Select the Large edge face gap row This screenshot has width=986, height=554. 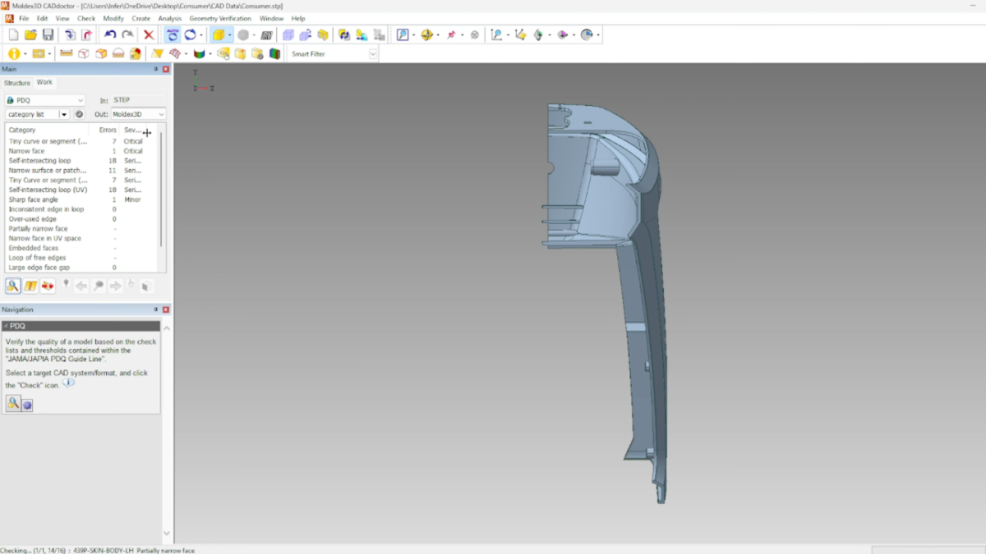tap(82, 268)
